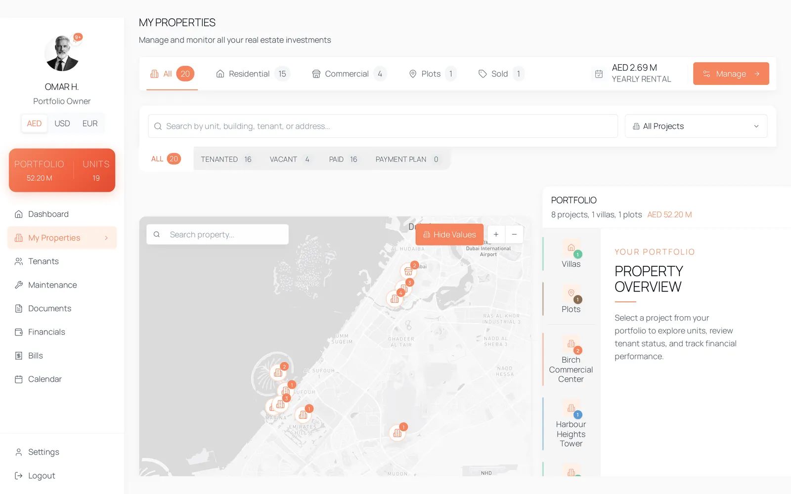Click the Financials wallet icon
The height and width of the screenshot is (494, 791).
[19, 332]
